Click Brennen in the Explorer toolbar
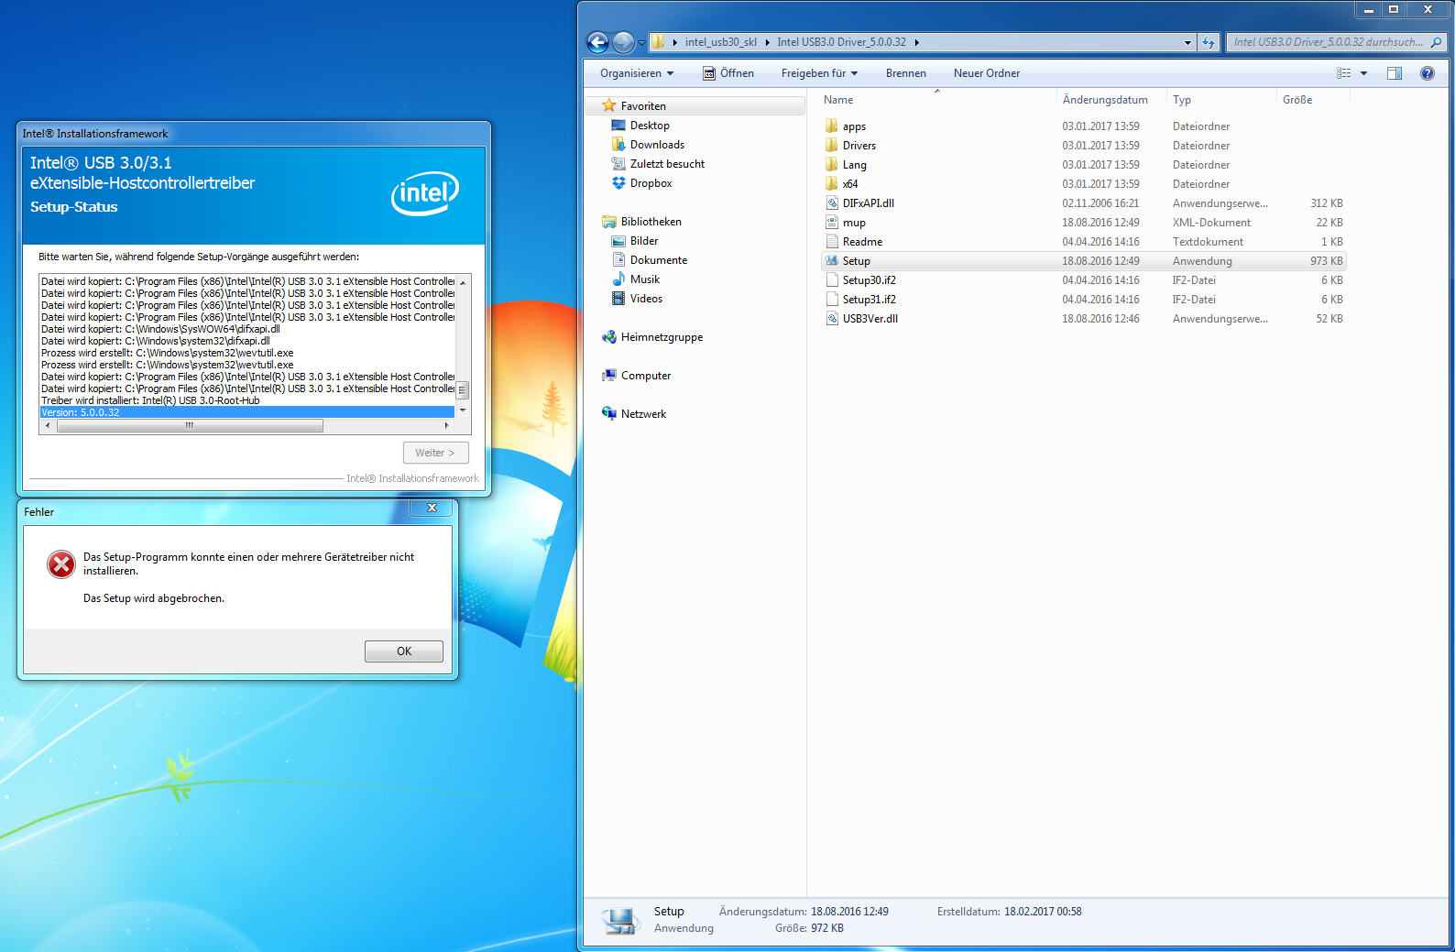Image resolution: width=1455 pixels, height=952 pixels. point(905,73)
